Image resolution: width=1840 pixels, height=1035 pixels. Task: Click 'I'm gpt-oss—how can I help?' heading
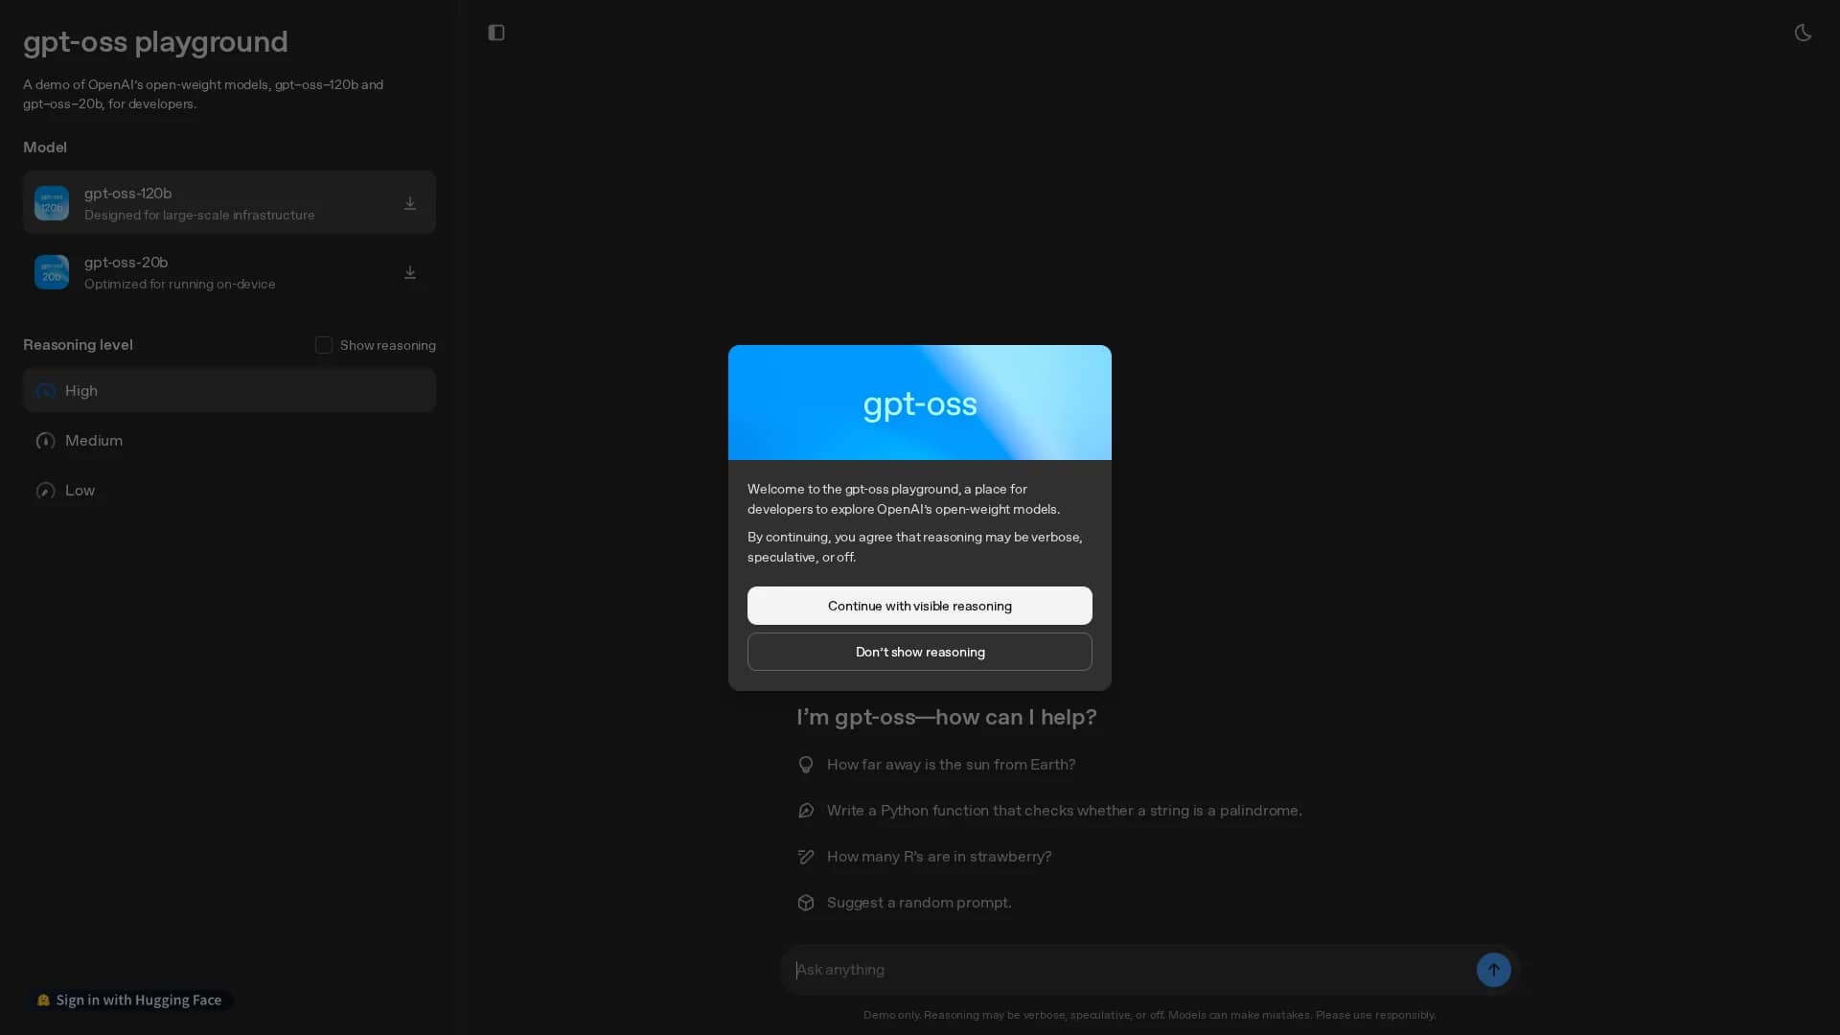[946, 717]
